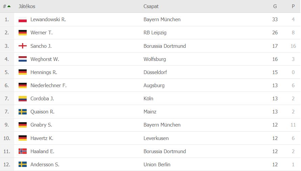Select player Gnabry S.
This screenshot has width=301, height=171.
tap(41, 125)
